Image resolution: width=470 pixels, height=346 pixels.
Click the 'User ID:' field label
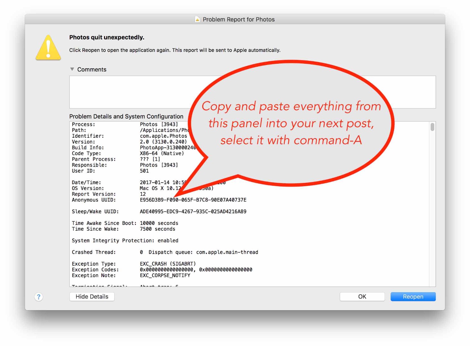[83, 171]
